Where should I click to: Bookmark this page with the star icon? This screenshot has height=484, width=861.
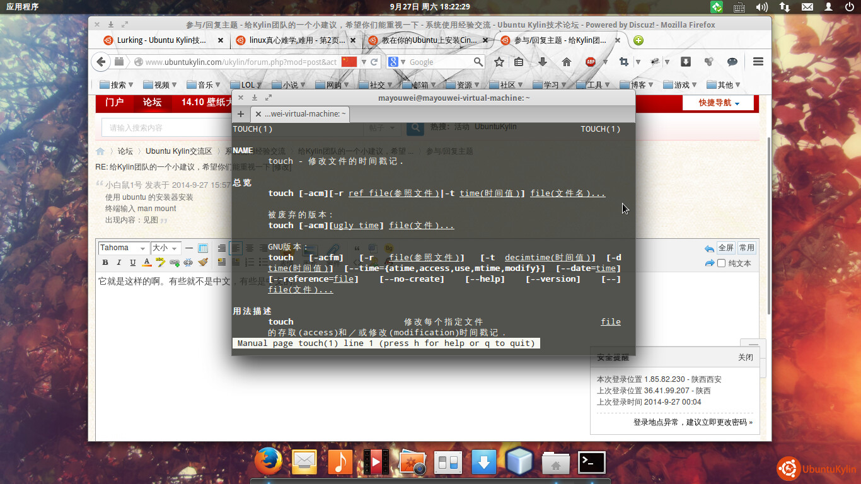[x=499, y=62]
